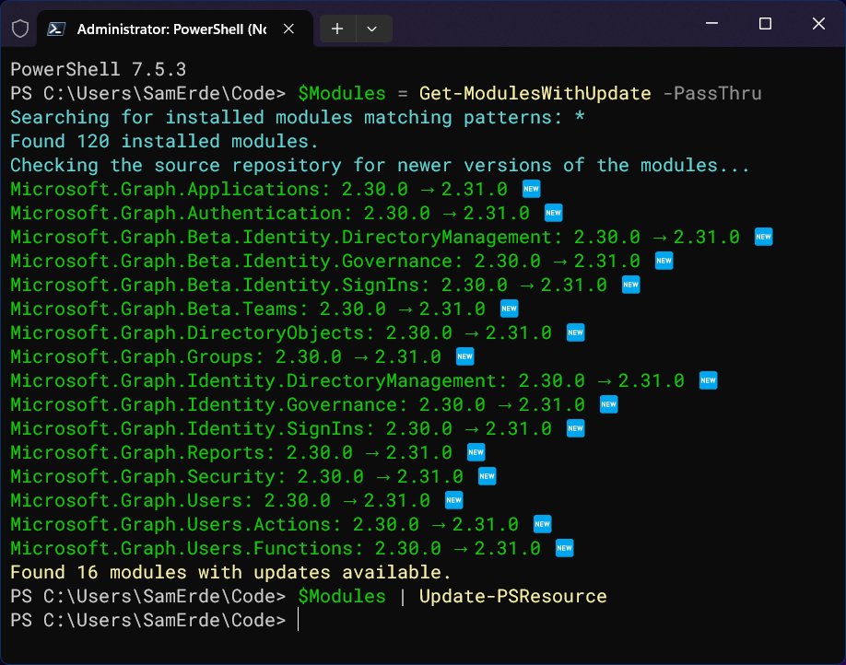Click 'Microsoft.Graph.Authentication' module name
The width and height of the screenshot is (846, 665).
(176, 213)
